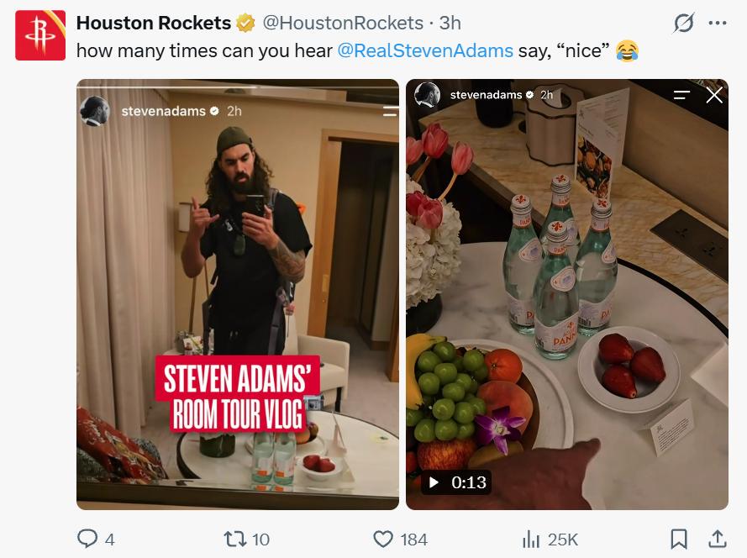Screen dimensions: 747x558
Task: Click the @HoustonRockets handle
Action: (x=343, y=23)
